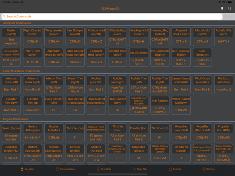
Task: Select the Aileron Trim (left) card
Action: coord(54,85)
